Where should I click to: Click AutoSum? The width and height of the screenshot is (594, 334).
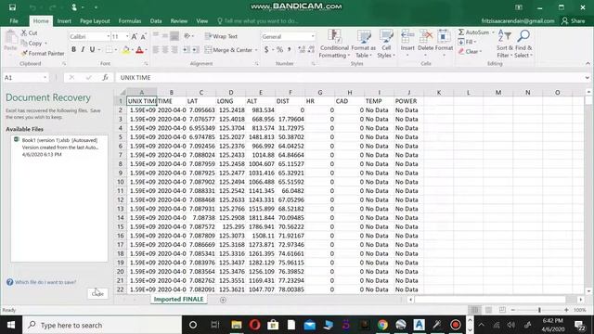pyautogui.click(x=473, y=32)
